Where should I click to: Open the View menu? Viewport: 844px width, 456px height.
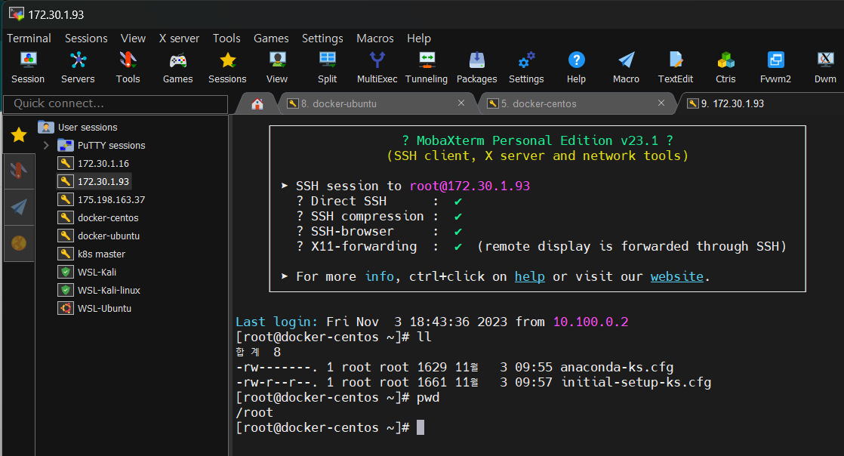(133, 39)
